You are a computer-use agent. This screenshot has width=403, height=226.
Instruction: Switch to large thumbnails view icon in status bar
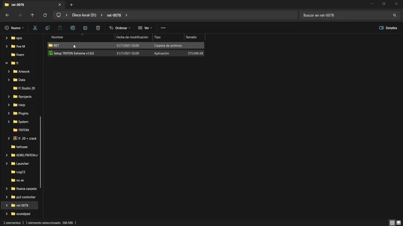399,223
